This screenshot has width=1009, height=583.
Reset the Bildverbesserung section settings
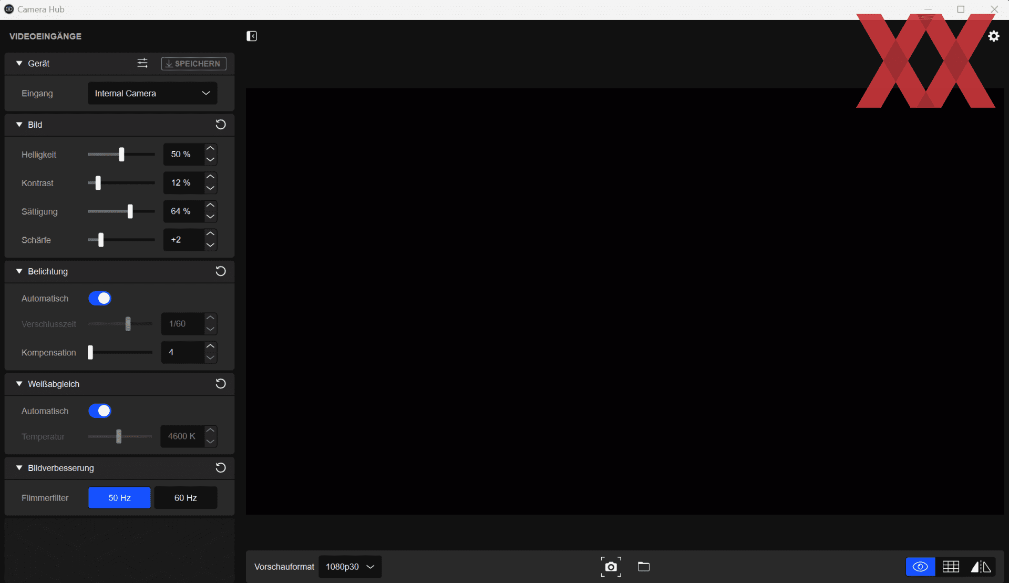[x=221, y=468]
